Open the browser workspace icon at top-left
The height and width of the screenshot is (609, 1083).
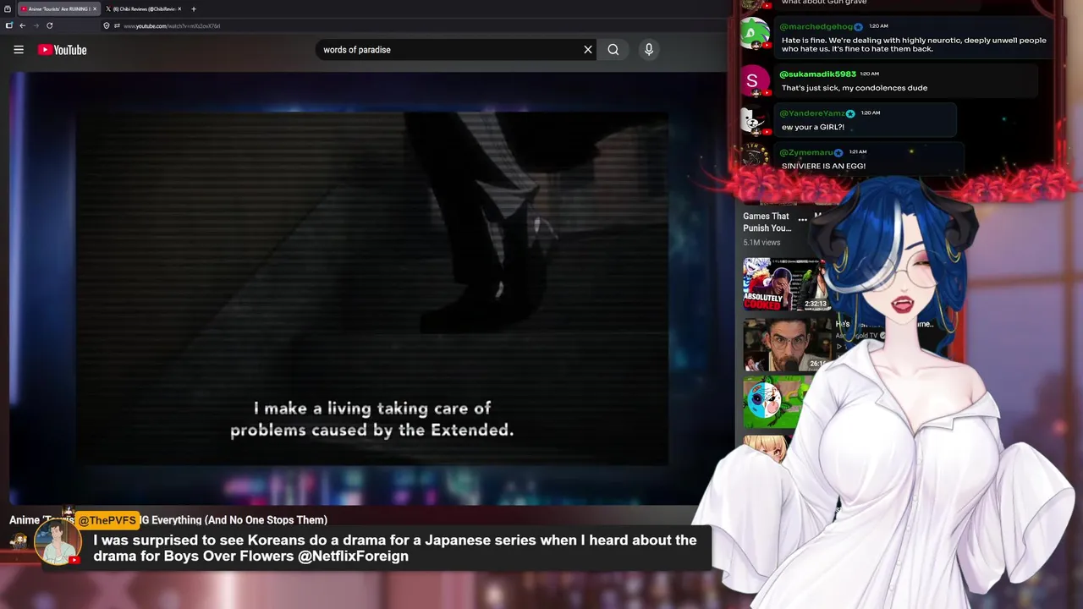click(x=8, y=8)
